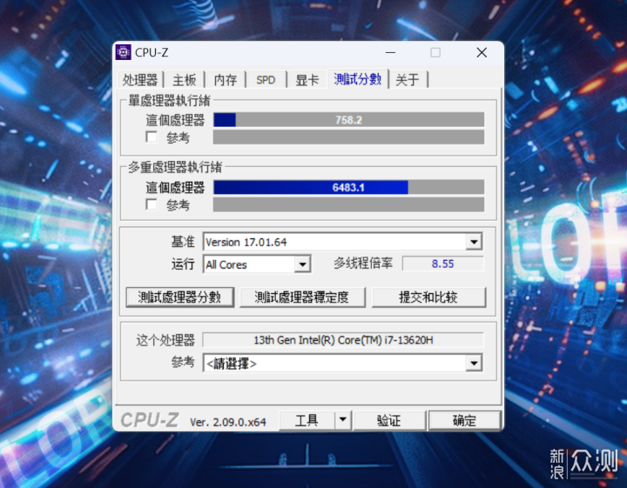627x488 pixels.
Task: Expand the 基准 Version 17.01.64 dropdown
Action: click(x=474, y=242)
